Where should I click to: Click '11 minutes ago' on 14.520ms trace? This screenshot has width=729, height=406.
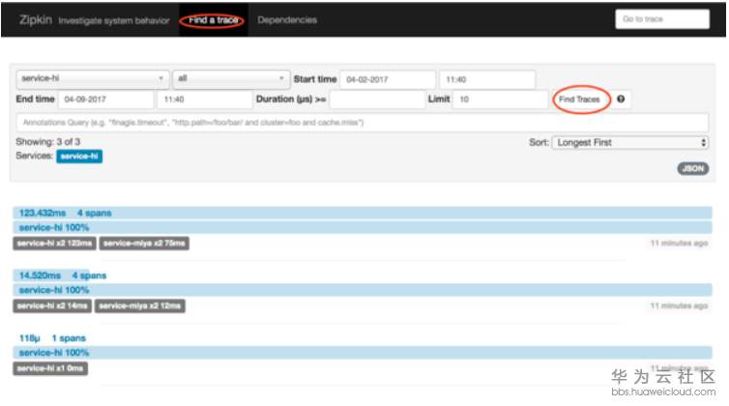pyautogui.click(x=679, y=305)
